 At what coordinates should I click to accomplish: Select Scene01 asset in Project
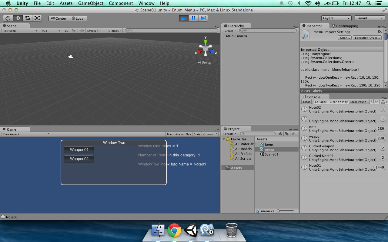[269, 154]
